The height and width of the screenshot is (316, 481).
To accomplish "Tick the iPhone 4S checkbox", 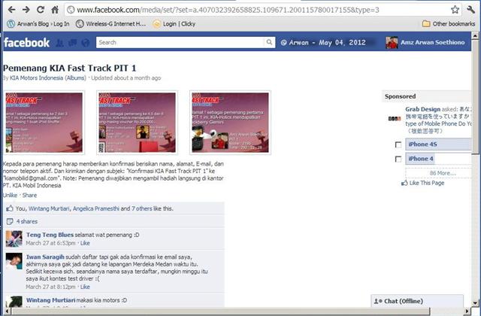I will pos(398,144).
